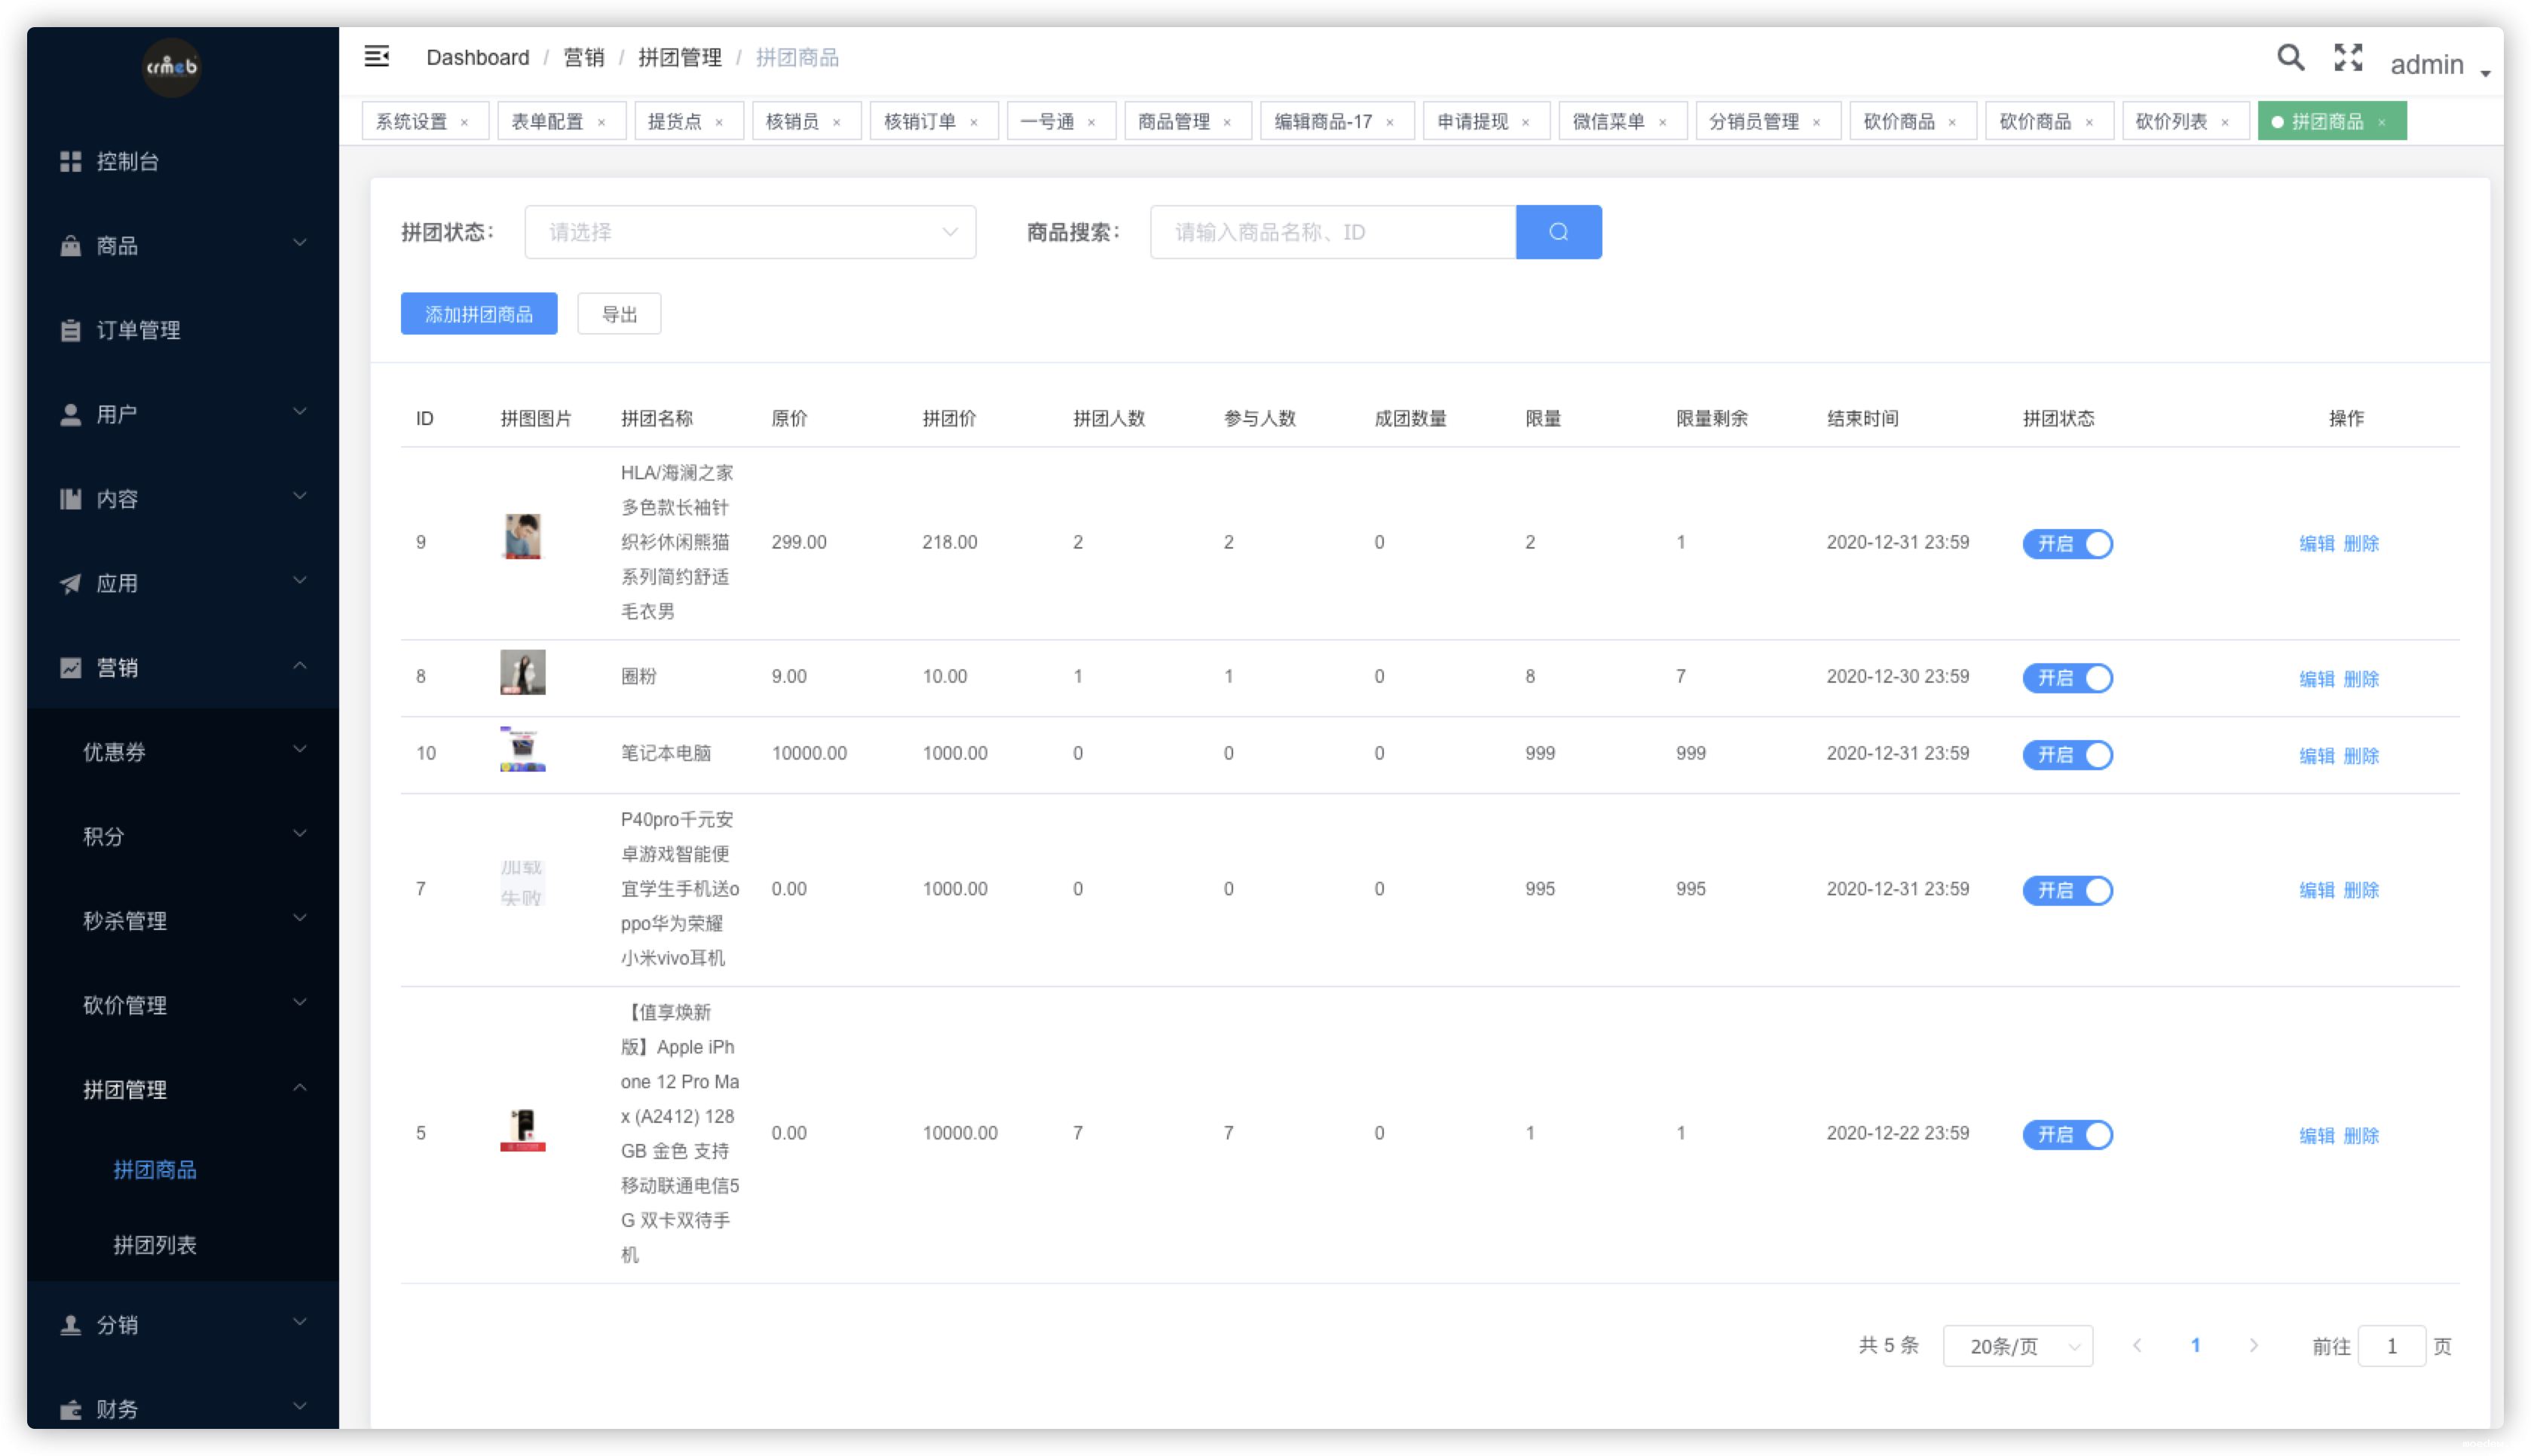
Task: Collapse the sidebar with the hamburger icon
Action: 376,56
